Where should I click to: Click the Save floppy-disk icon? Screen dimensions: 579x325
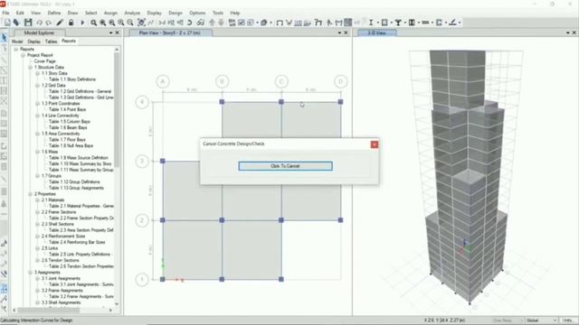[28, 23]
